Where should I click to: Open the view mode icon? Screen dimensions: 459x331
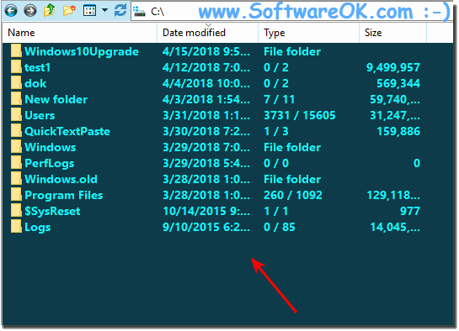coord(89,11)
